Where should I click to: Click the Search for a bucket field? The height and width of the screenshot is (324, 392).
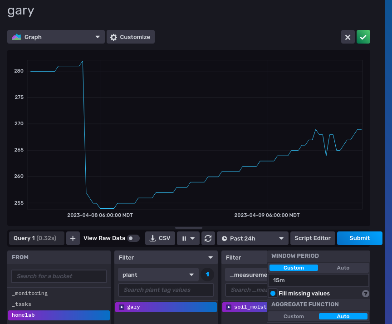click(59, 276)
